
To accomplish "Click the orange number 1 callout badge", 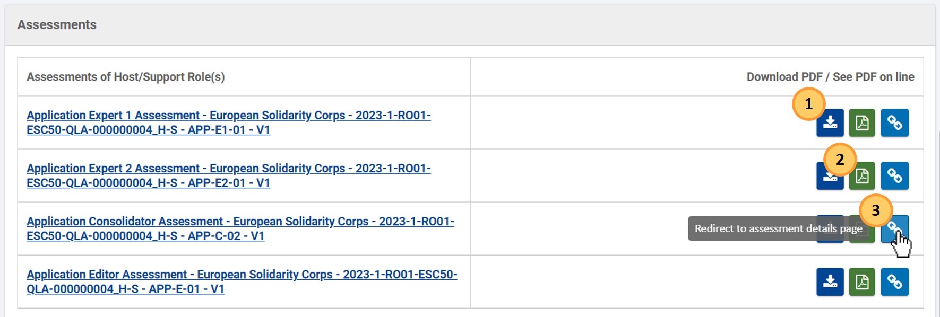I will tap(808, 104).
